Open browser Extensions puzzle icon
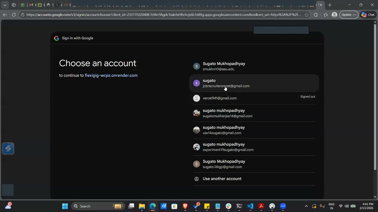 point(316,15)
